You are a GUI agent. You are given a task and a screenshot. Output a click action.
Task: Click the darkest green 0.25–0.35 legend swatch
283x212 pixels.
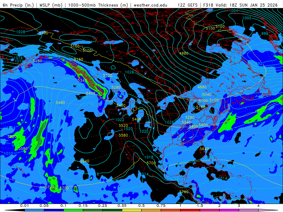tap(112, 210)
